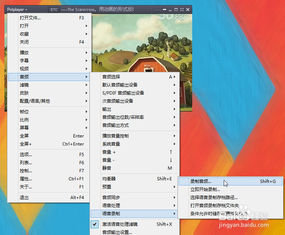Open the highlighted 音频 menu item

point(49,77)
